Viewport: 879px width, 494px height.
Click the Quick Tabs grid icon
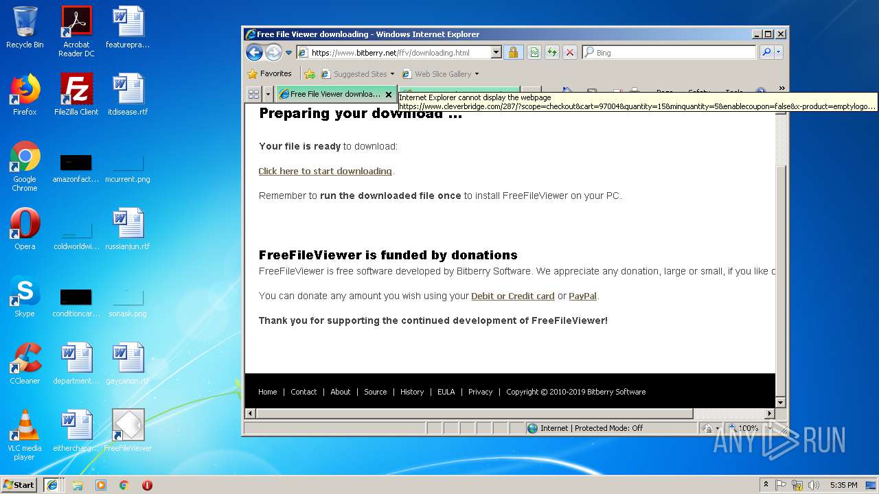click(x=253, y=94)
